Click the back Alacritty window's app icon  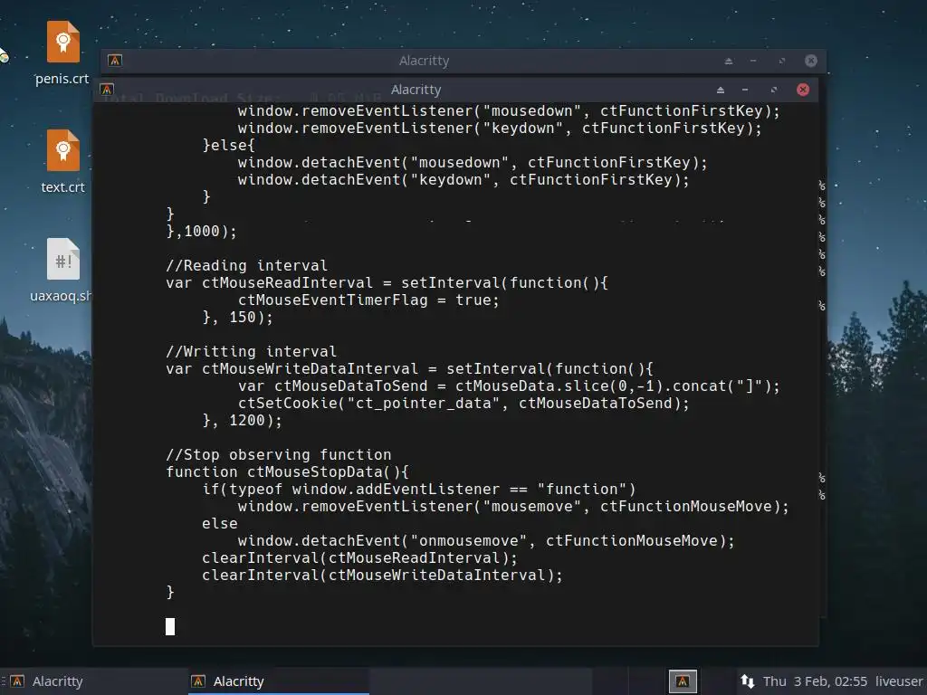coord(115,61)
